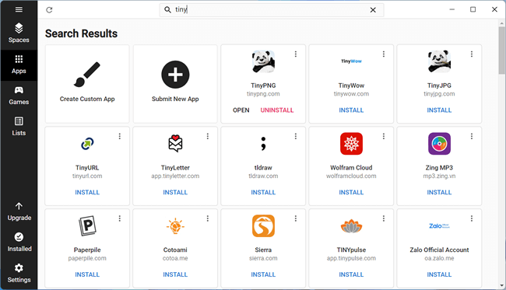506x290 pixels.
Task: Click the tldraw semicolon icon
Action: [x=263, y=144]
